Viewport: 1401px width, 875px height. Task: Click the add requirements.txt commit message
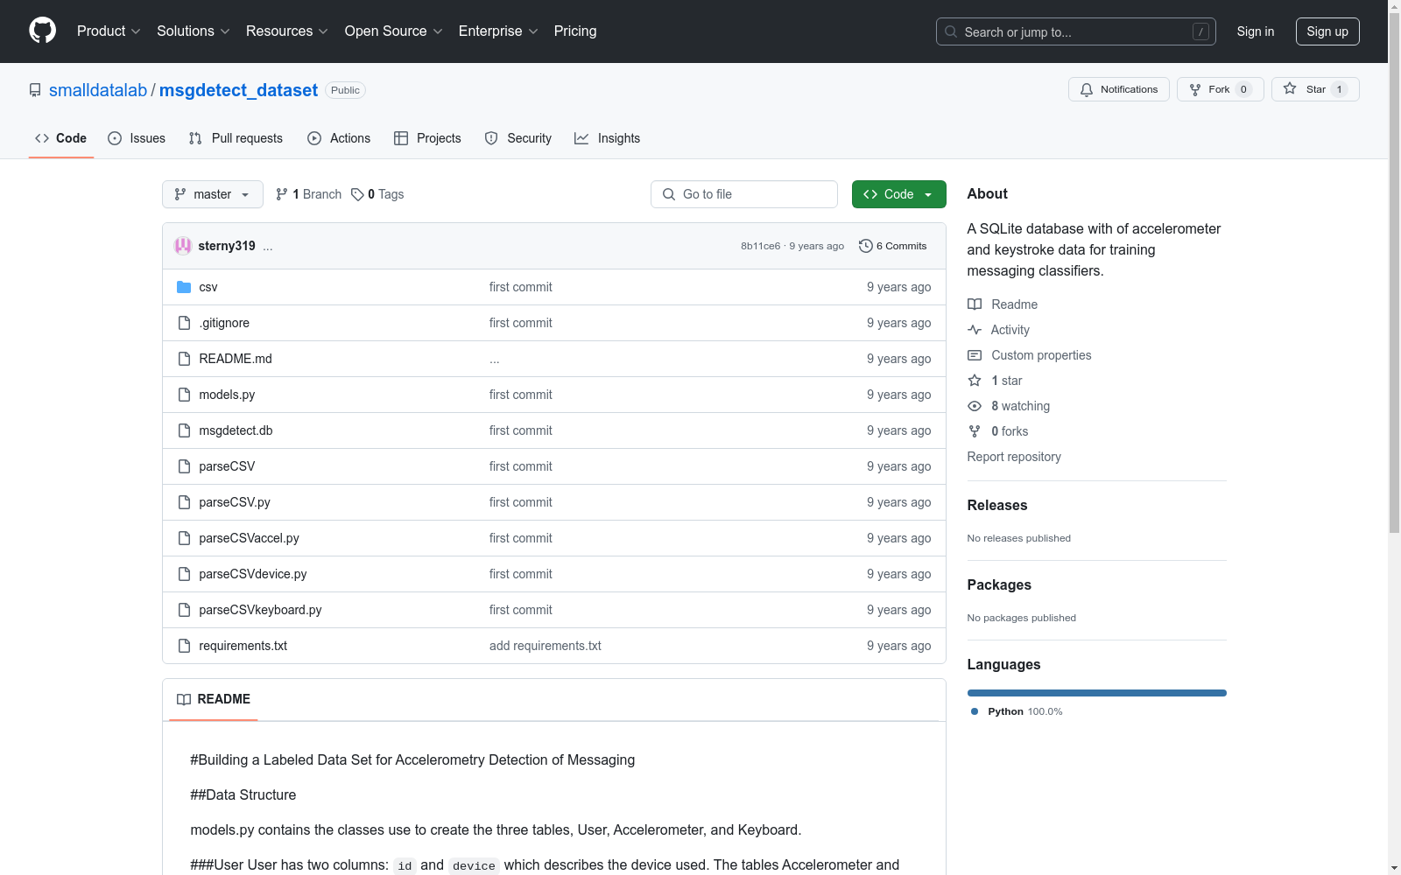(x=546, y=646)
